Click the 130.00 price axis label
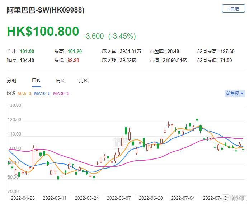 [14, 105]
